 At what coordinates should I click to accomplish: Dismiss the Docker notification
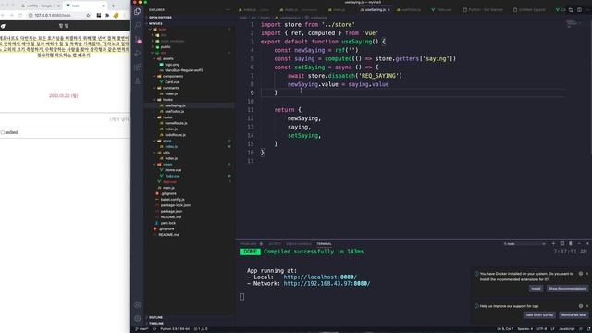click(x=587, y=274)
